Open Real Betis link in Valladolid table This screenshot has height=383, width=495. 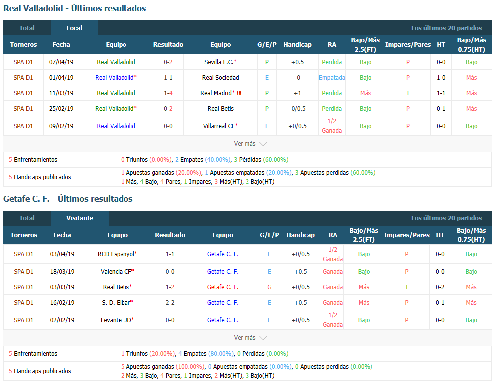pos(220,109)
